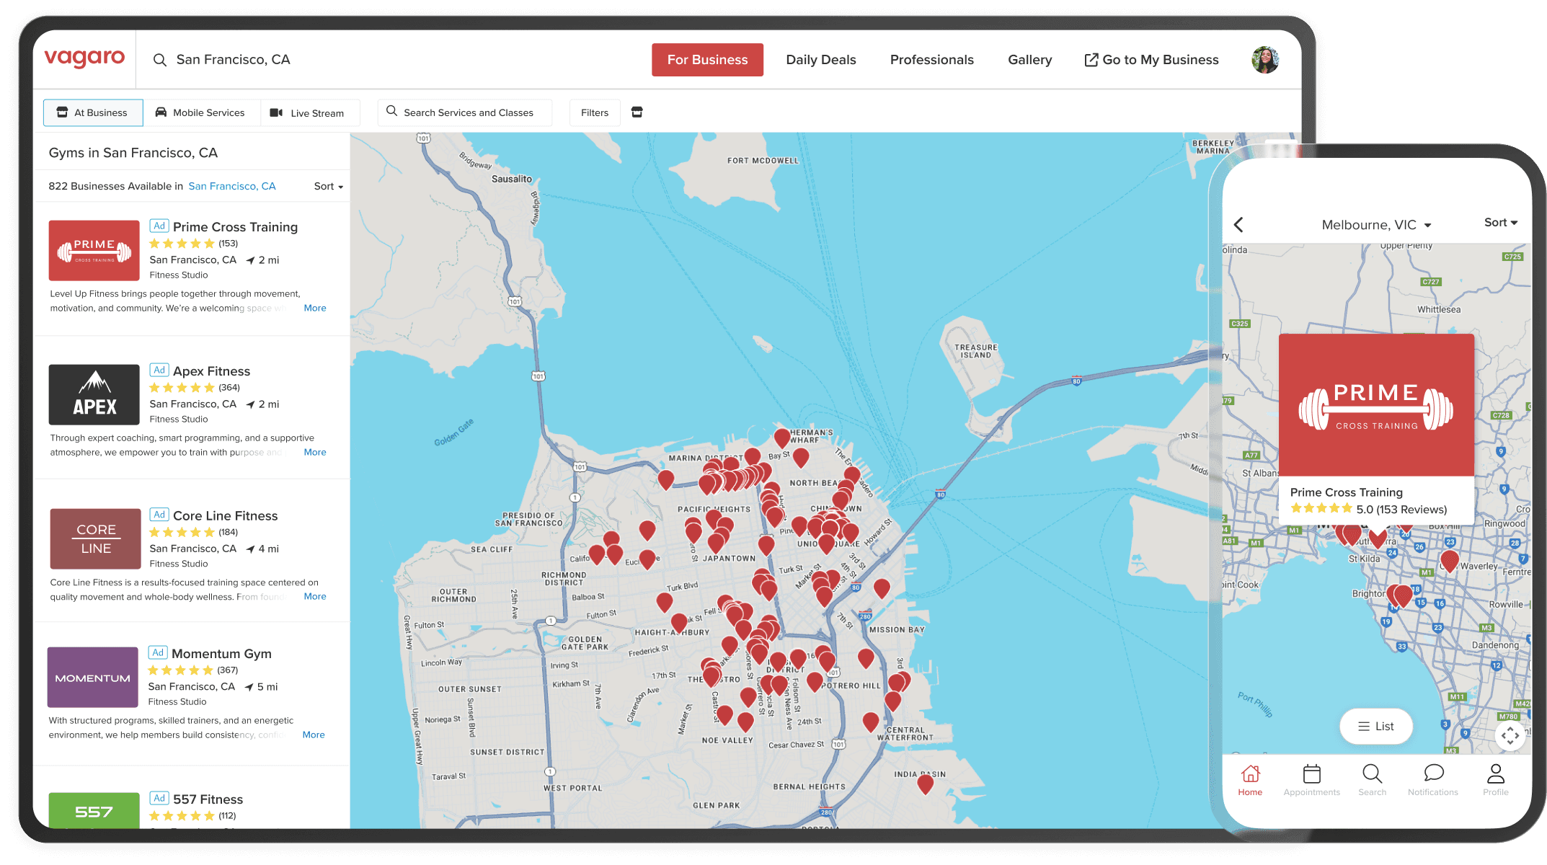Click the map recenter arrows icon on mobile
1547x865 pixels.
[x=1510, y=736]
